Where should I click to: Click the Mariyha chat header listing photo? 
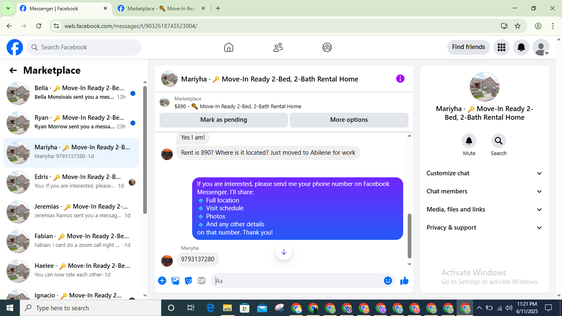[170, 79]
